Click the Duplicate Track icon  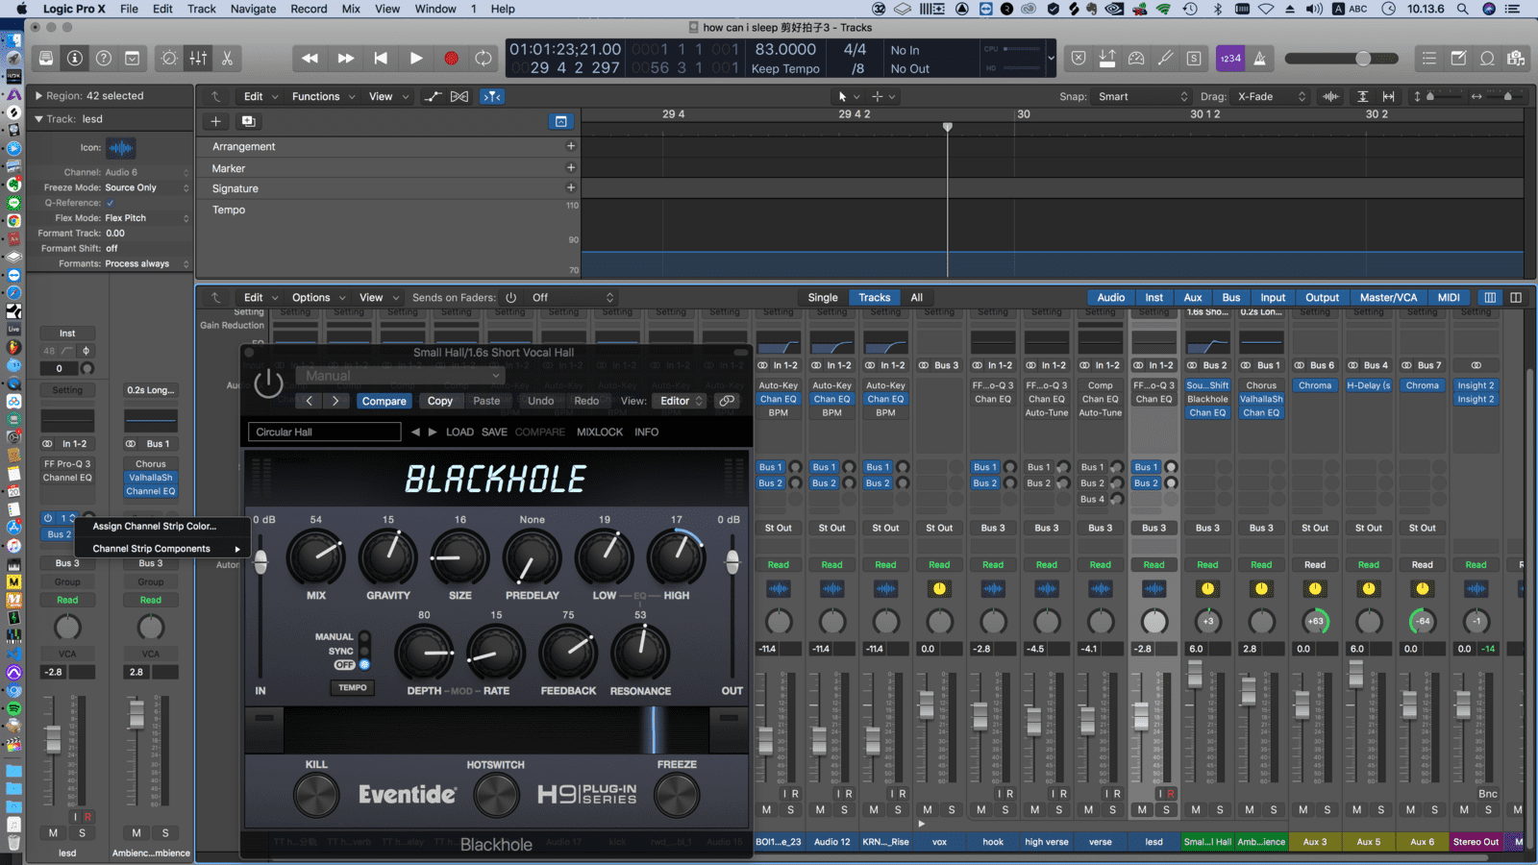pos(248,121)
